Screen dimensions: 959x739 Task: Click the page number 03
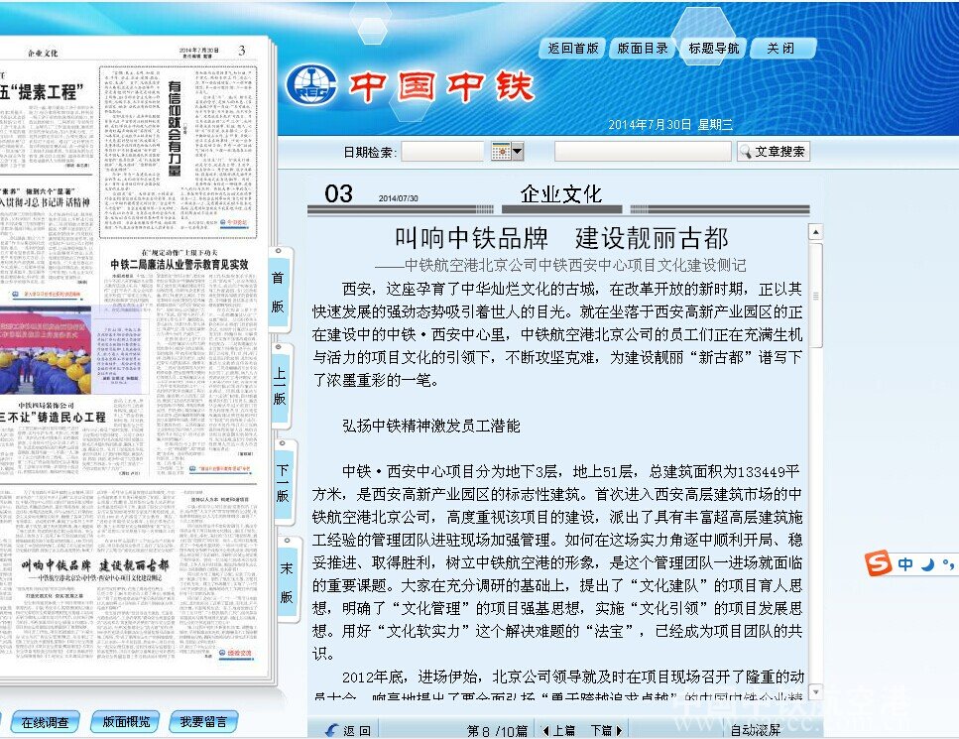point(339,194)
